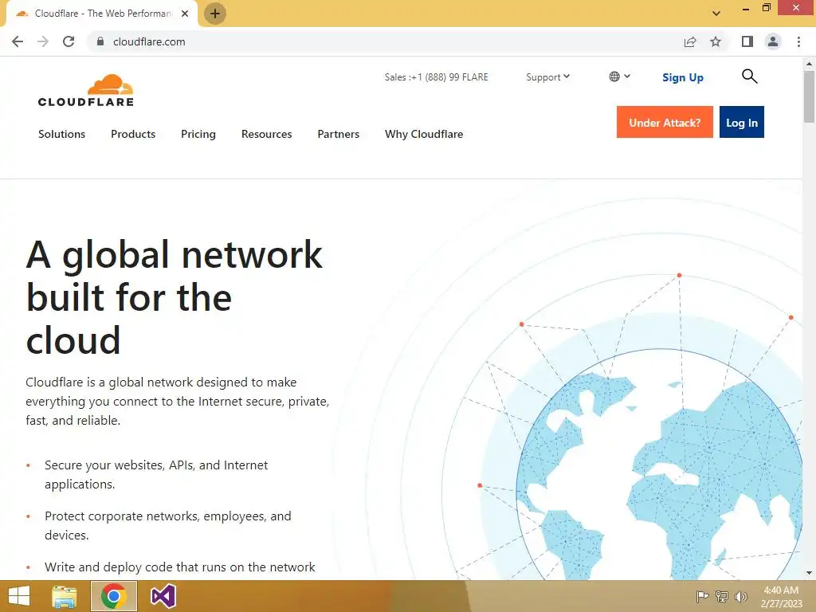Open the browser side panel icon
The height and width of the screenshot is (612, 816).
(x=747, y=41)
